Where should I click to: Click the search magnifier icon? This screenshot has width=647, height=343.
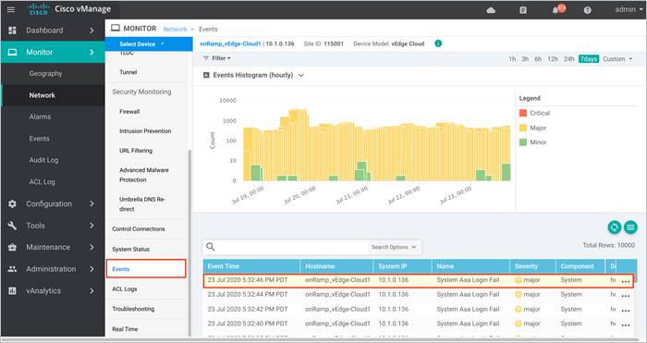211,247
